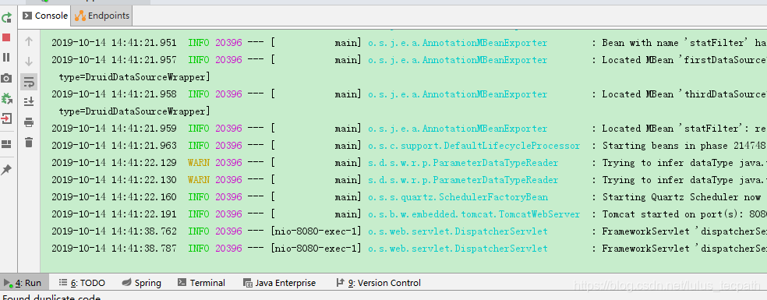Open the Terminal tool window
The width and height of the screenshot is (767, 300).
tap(201, 283)
